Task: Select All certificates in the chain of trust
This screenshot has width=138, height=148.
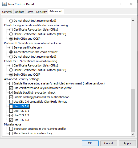Action: point(11,52)
